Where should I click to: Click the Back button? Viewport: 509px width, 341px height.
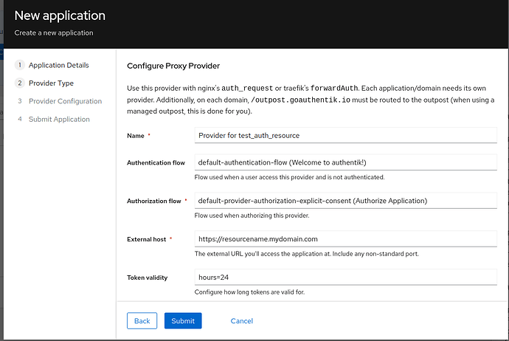point(142,321)
